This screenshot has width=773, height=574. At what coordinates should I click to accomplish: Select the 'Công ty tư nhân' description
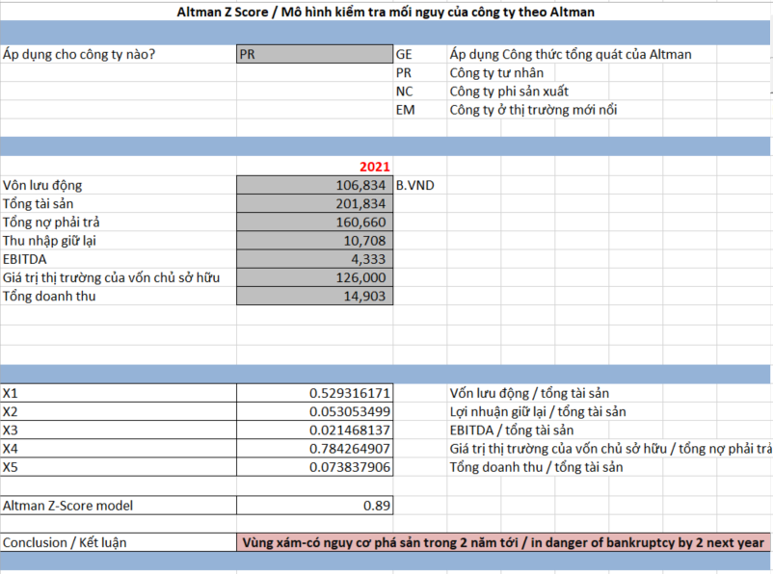496,73
